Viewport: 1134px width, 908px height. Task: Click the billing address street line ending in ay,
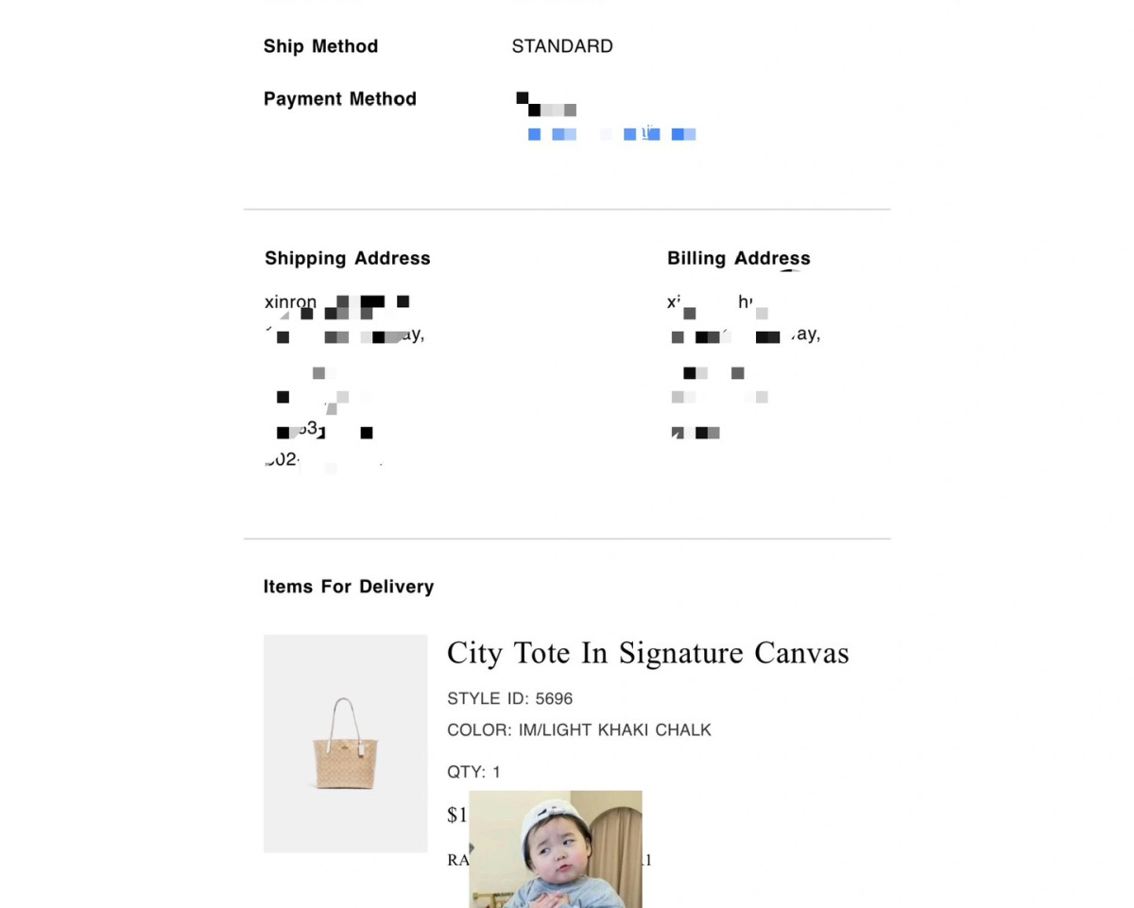coord(746,334)
